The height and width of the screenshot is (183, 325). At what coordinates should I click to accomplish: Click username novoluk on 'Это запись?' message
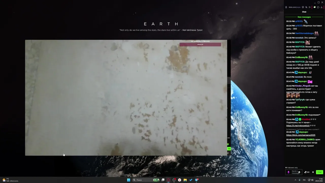pyautogui.click(x=299, y=38)
